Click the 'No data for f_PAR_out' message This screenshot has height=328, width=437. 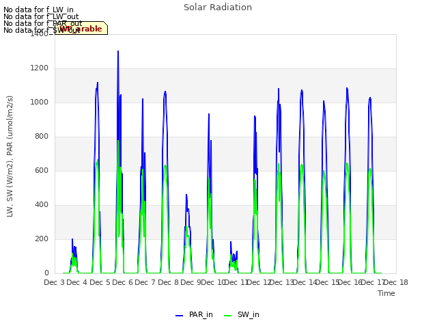tap(43, 23)
